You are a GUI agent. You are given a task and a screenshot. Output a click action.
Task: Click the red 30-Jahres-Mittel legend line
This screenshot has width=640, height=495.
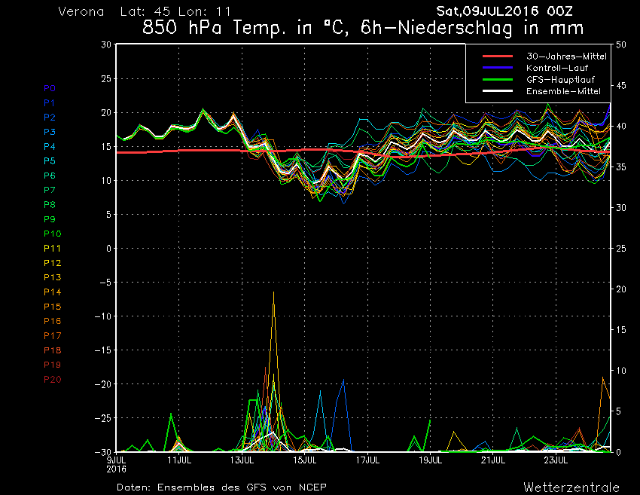492,57
